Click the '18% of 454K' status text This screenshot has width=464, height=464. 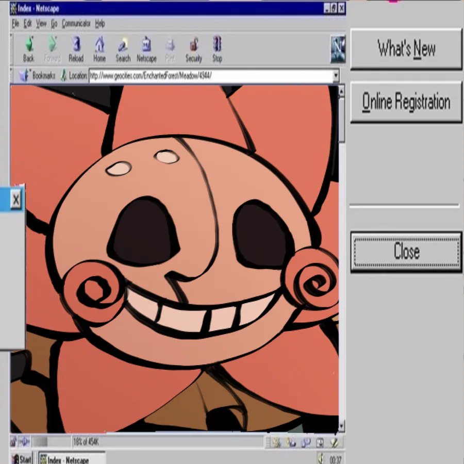(x=86, y=442)
